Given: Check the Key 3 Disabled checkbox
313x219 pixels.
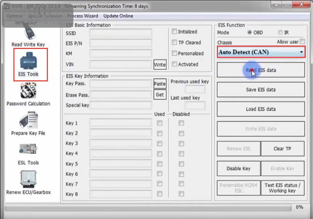Looking at the screenshot, I should pos(181,143).
